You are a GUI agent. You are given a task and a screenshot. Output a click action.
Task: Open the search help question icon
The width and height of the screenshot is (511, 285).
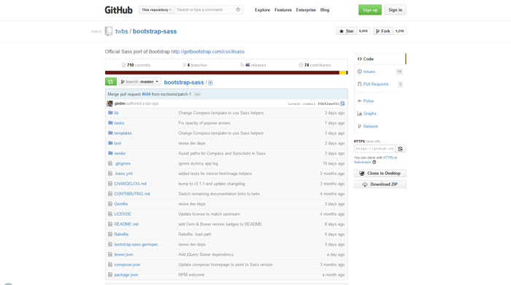pyautogui.click(x=238, y=9)
